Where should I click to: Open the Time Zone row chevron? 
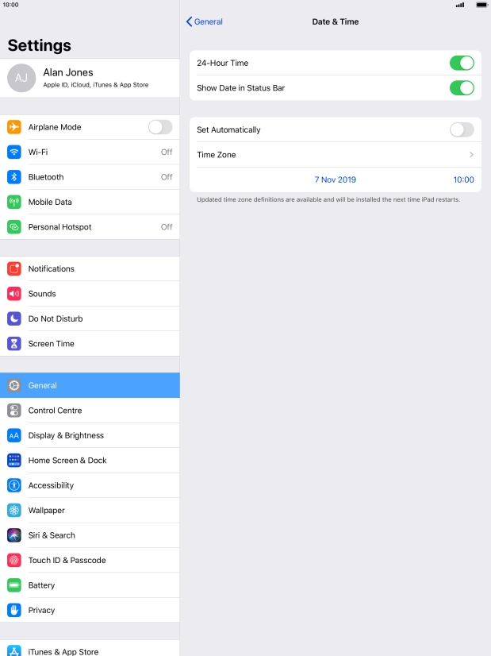[x=471, y=155]
